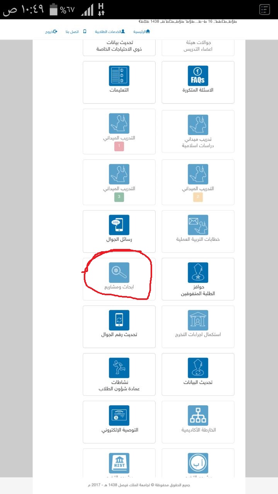The image size is (278, 494).
Task: Open حوافز الطلبة المتفوقين graduate star icon
Action: (198, 272)
